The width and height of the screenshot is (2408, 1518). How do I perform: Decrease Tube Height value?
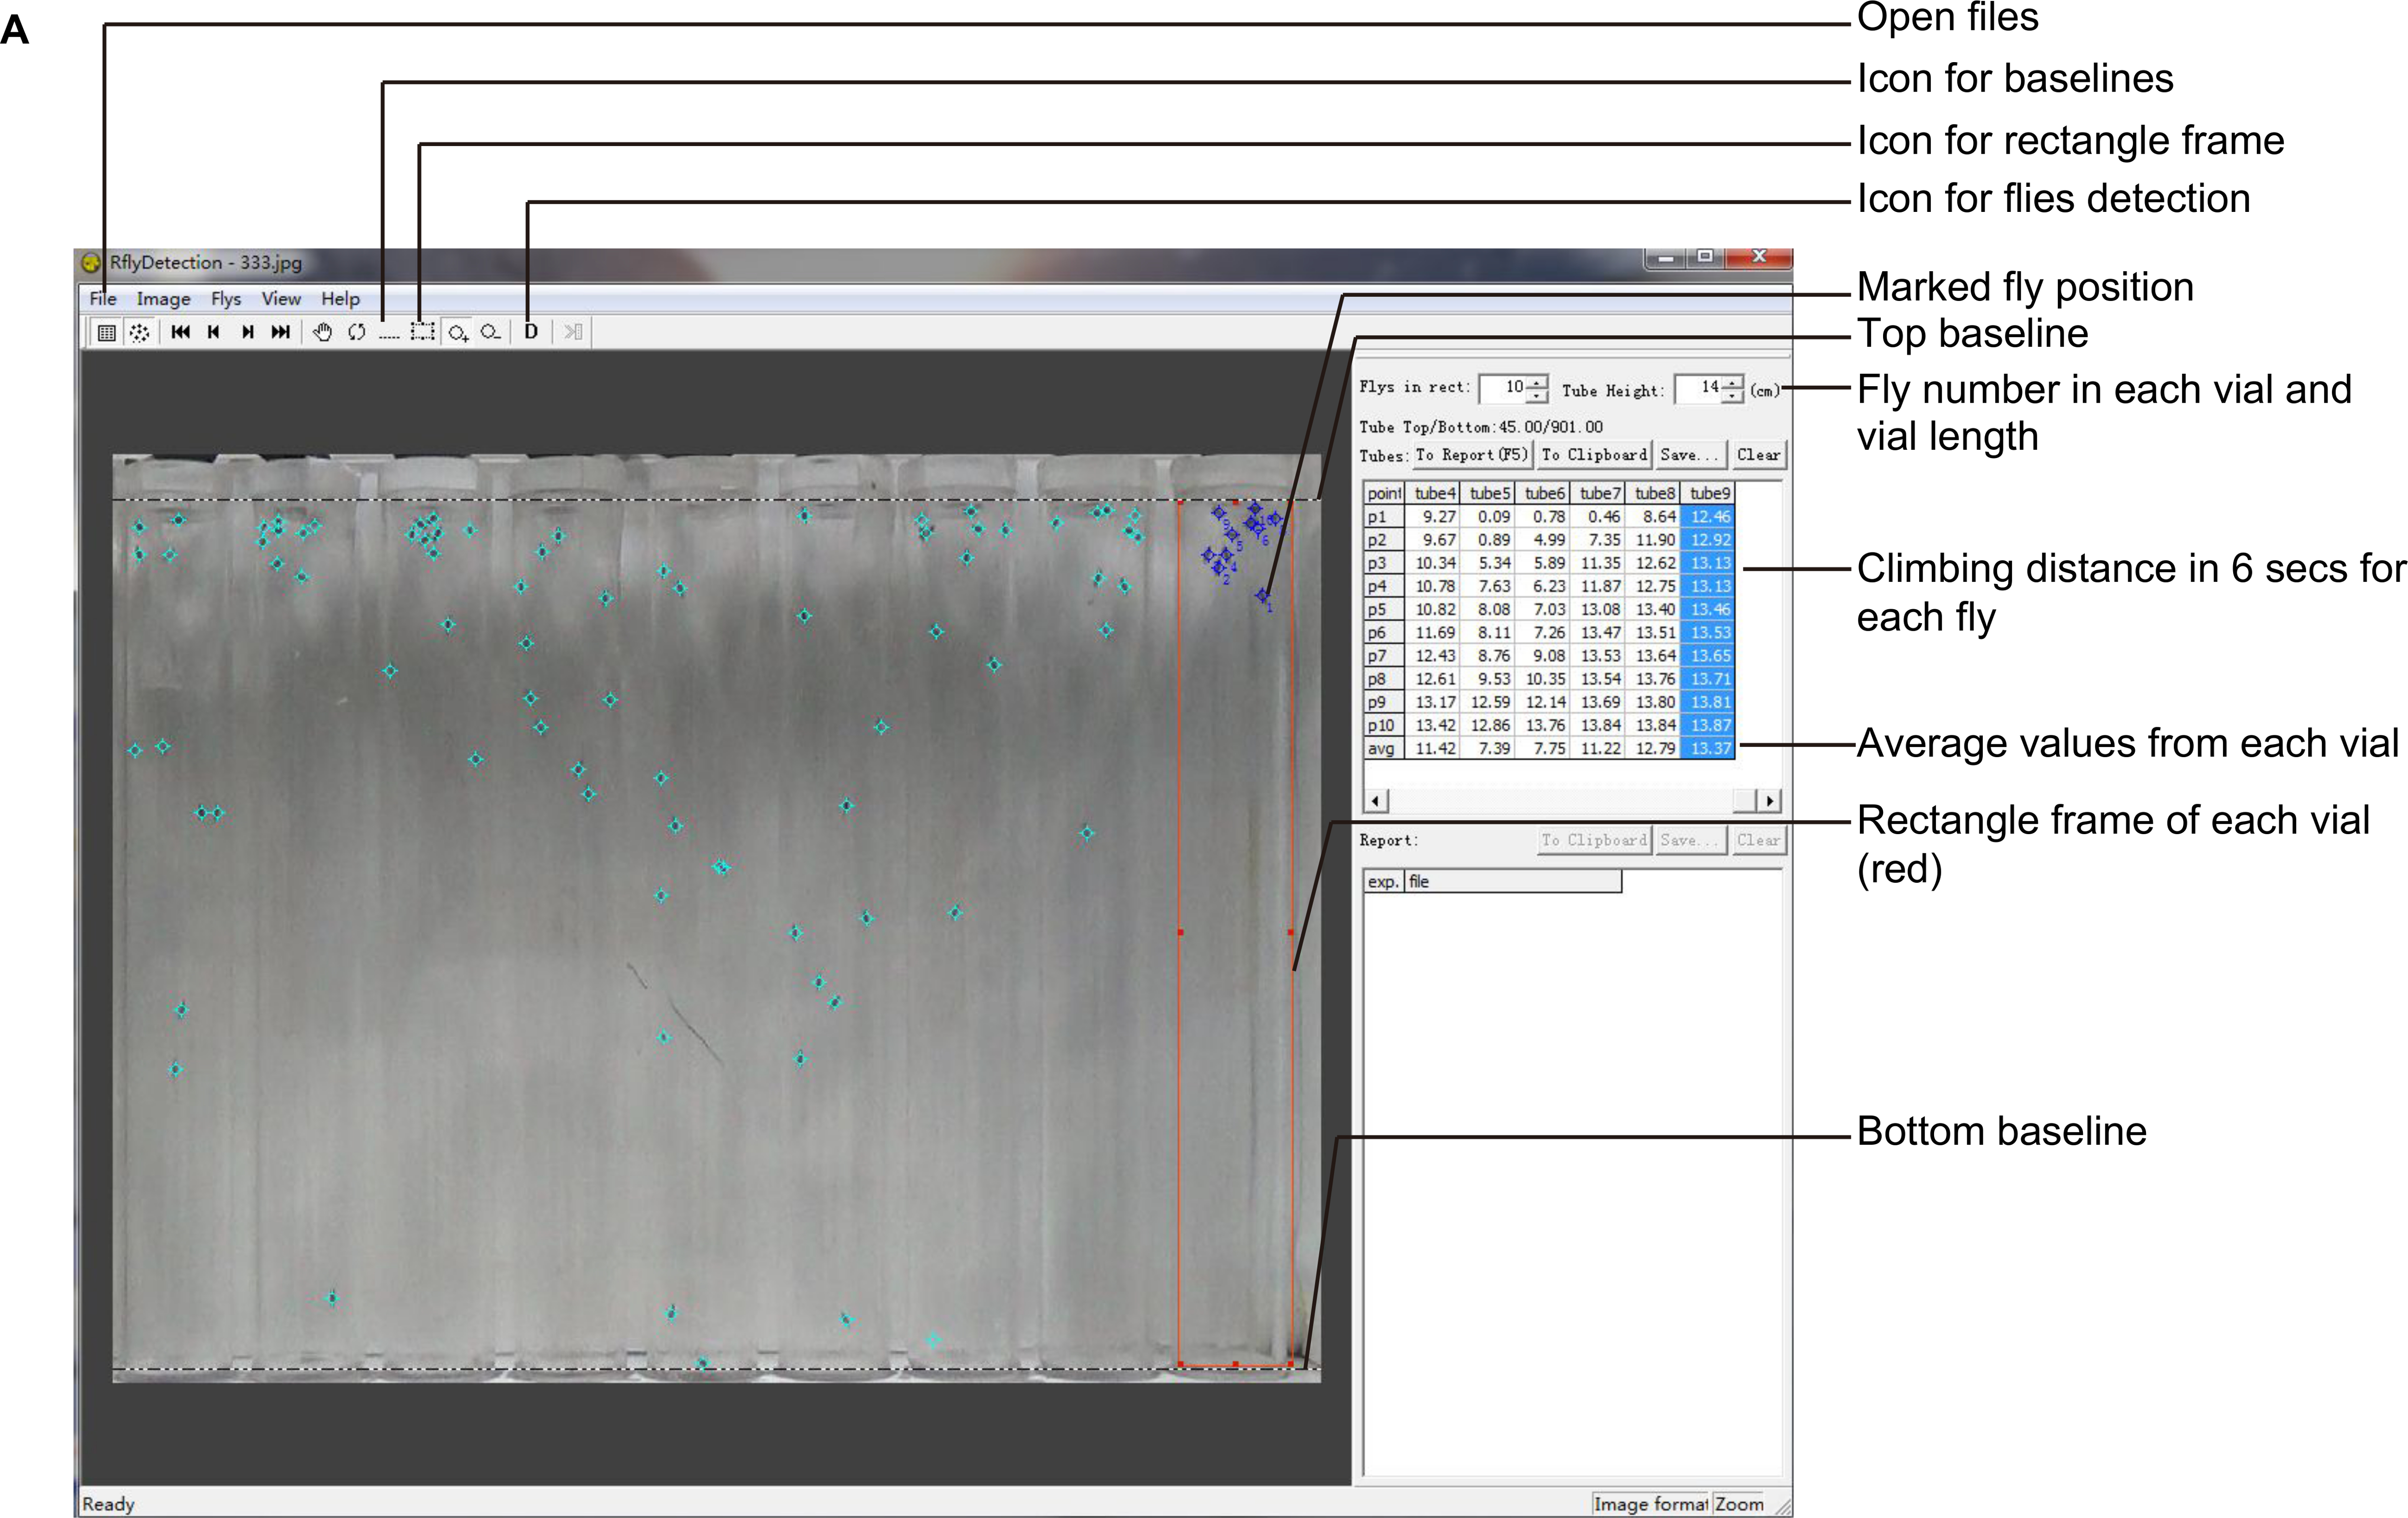(x=1733, y=397)
